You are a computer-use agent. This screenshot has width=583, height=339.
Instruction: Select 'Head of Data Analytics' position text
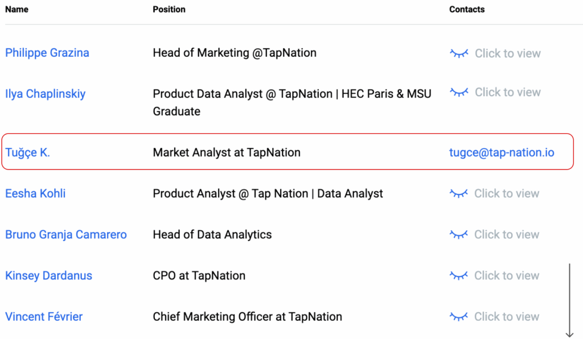[x=212, y=235]
